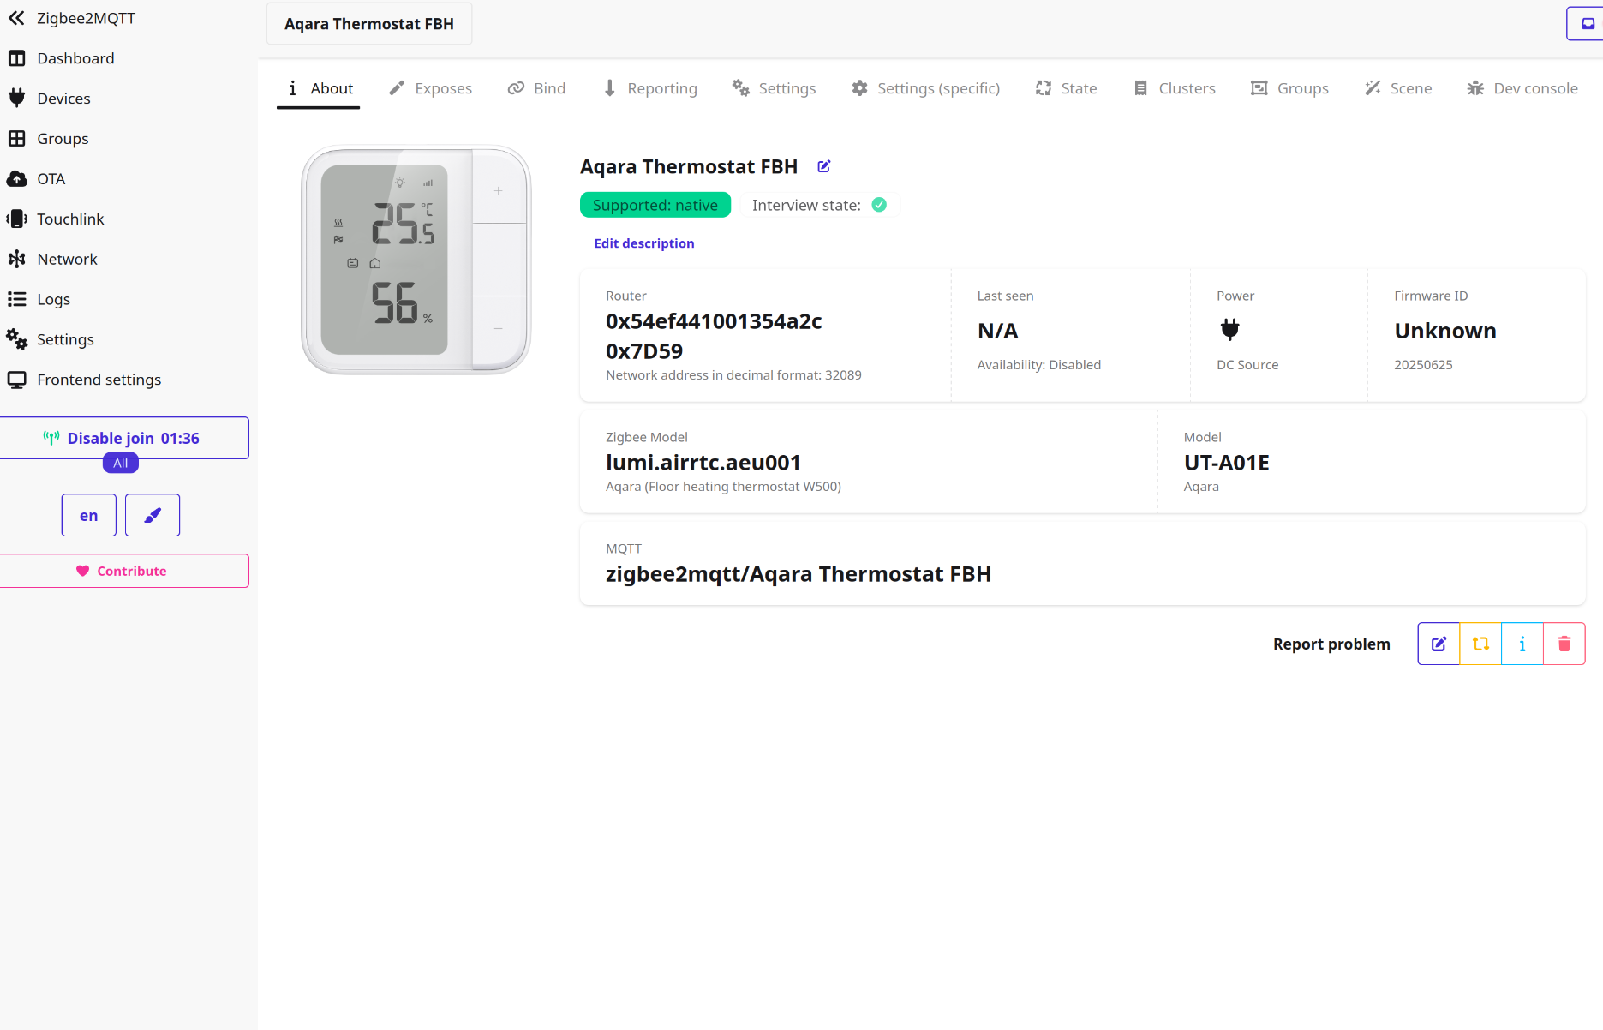Viewport: 1603px width, 1030px height.
Task: Open the 'en' language selector
Action: coord(88,515)
